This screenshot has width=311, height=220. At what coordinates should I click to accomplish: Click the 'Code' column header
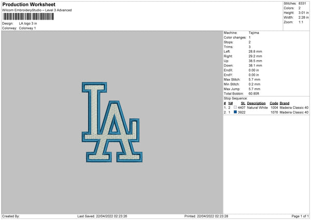pyautogui.click(x=274, y=103)
